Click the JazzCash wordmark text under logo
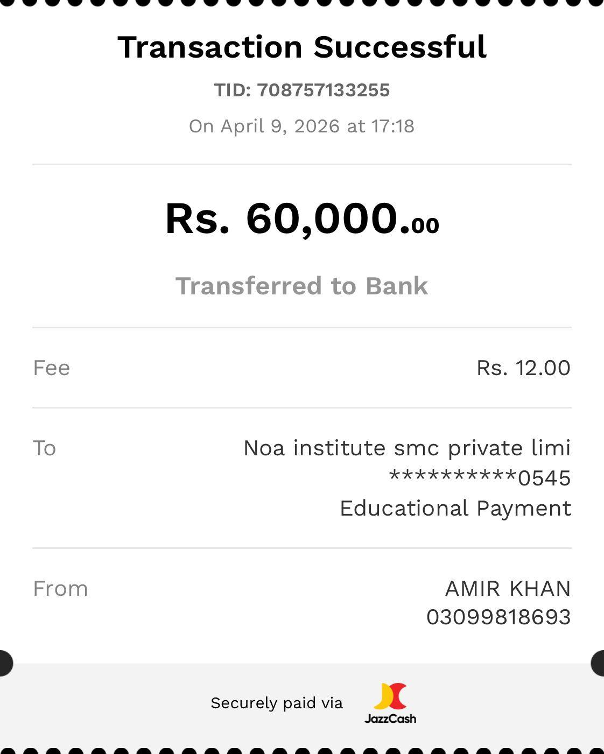Viewport: 604px width, 754px height. (390, 718)
